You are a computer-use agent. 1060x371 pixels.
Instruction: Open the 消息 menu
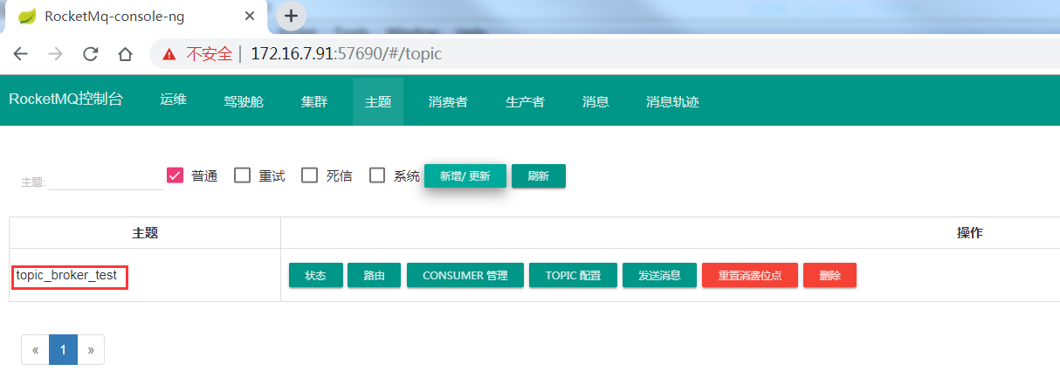(x=595, y=101)
